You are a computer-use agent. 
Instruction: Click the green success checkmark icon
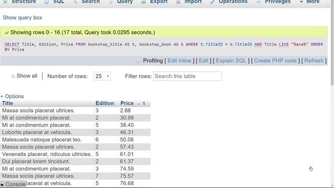coord(7,32)
